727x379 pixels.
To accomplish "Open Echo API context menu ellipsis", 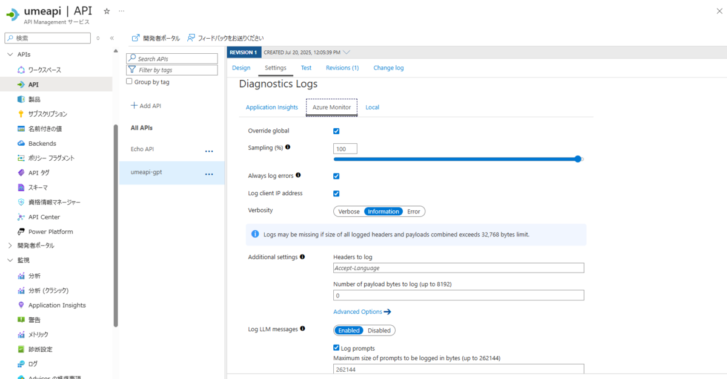I will (209, 151).
